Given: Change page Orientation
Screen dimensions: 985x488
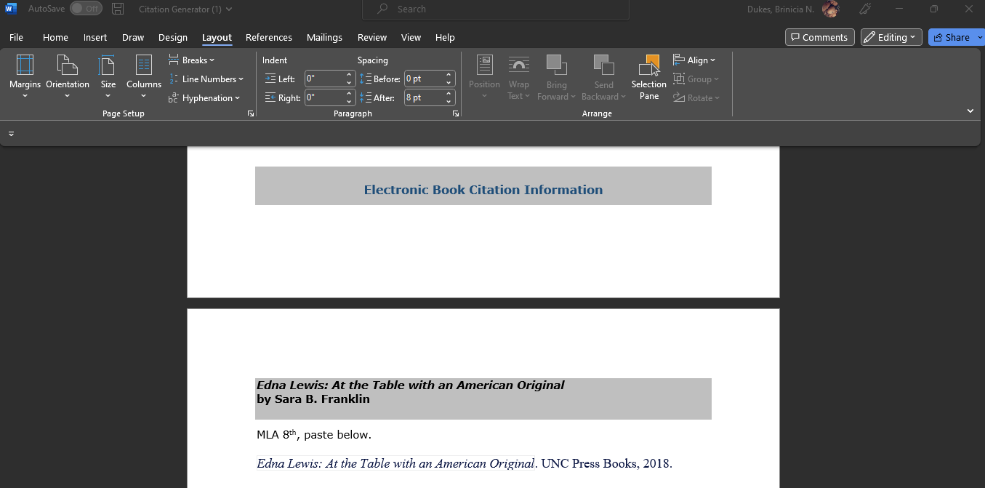Looking at the screenshot, I should coord(67,76).
